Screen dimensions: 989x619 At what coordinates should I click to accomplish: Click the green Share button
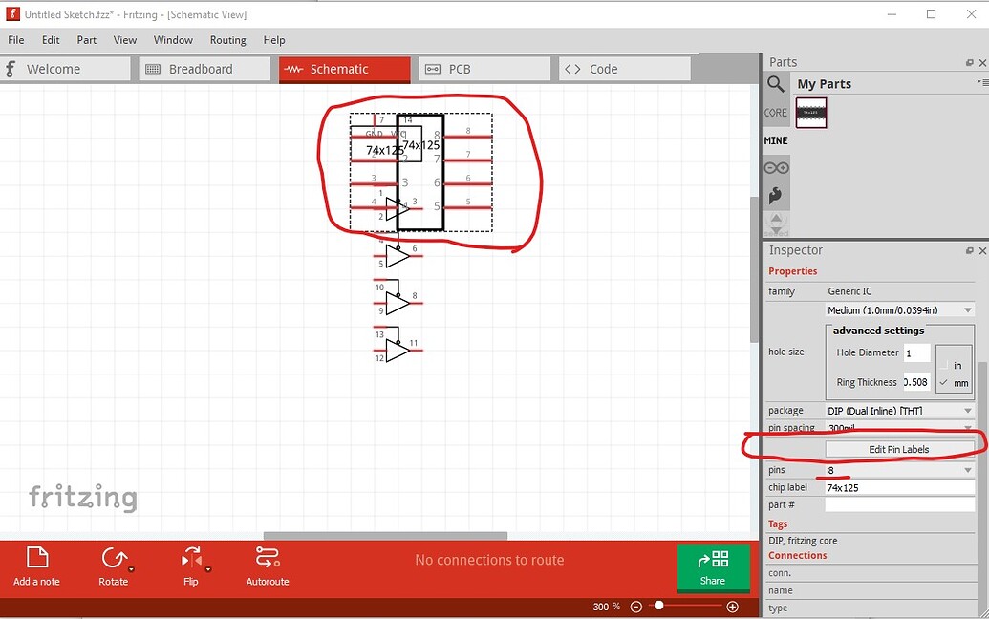713,568
